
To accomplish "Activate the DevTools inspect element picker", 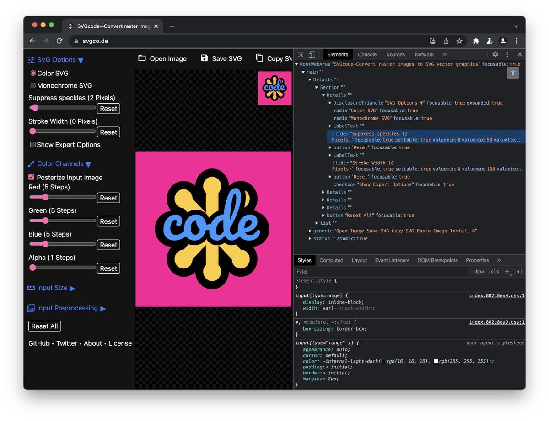I will pos(301,54).
